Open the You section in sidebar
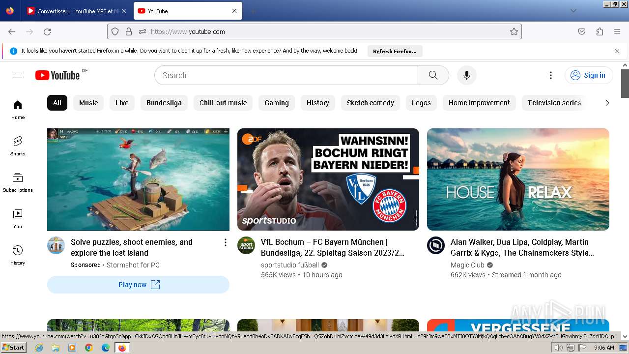The image size is (629, 354). [x=18, y=219]
